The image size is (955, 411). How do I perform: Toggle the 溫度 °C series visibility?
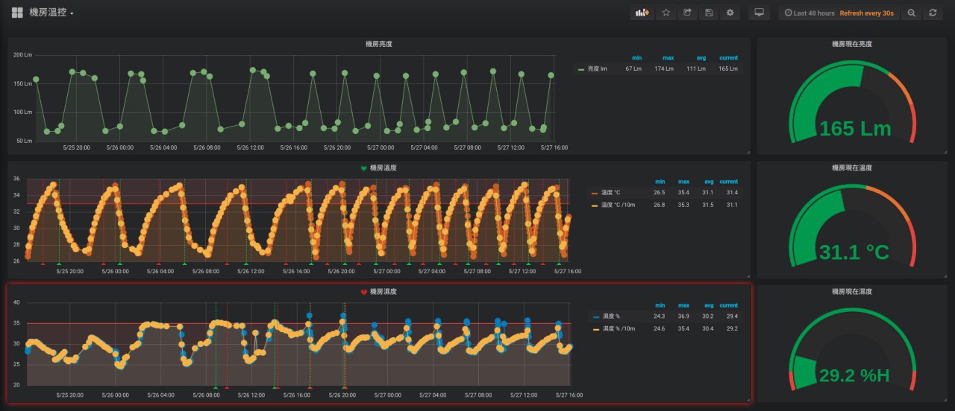(x=611, y=193)
